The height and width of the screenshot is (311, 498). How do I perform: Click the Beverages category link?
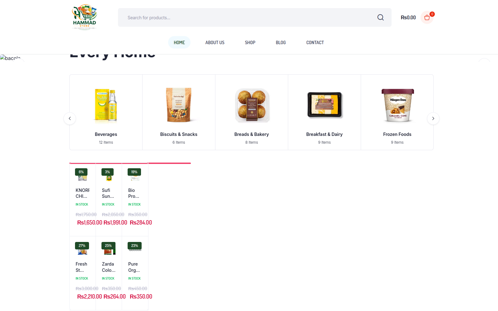click(106, 134)
